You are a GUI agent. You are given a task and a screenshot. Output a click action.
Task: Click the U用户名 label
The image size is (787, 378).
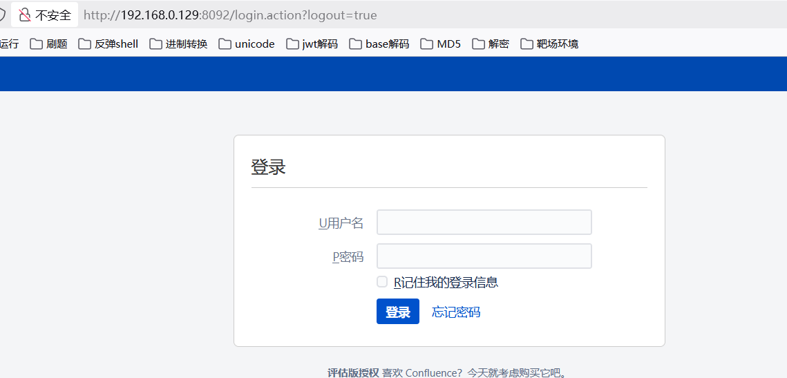click(x=341, y=223)
